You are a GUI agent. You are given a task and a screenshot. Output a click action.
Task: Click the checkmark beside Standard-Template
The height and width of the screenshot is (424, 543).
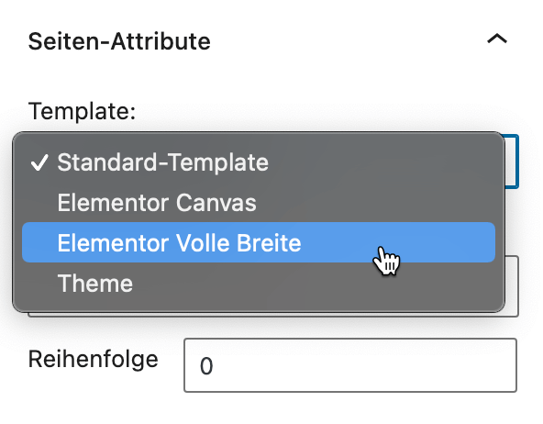click(x=39, y=162)
